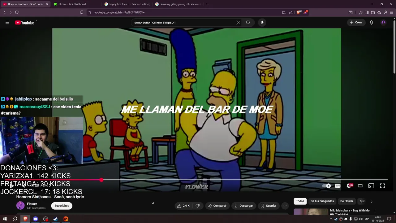Open Brave Shields lion icon
396x223 pixels.
click(299, 12)
